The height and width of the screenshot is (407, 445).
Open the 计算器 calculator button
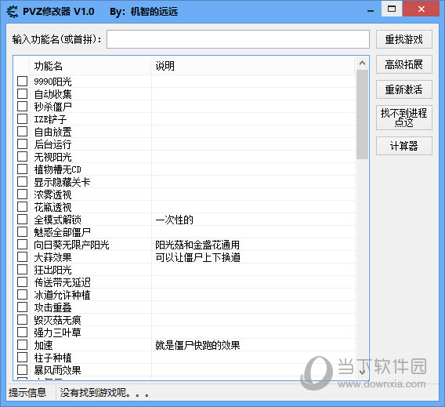coord(404,146)
